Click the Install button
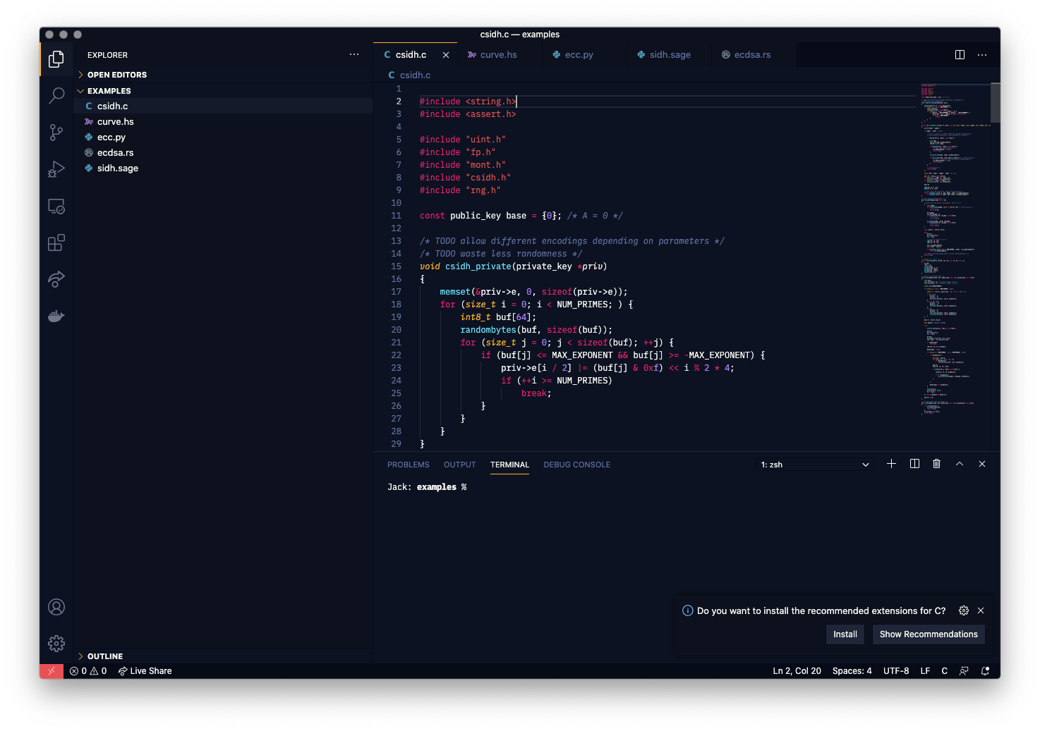Image resolution: width=1040 pixels, height=731 pixels. tap(845, 634)
